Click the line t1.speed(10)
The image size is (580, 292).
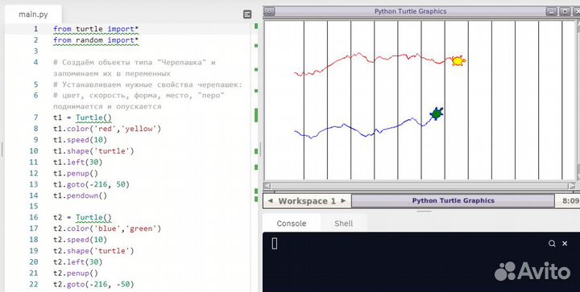(80, 140)
